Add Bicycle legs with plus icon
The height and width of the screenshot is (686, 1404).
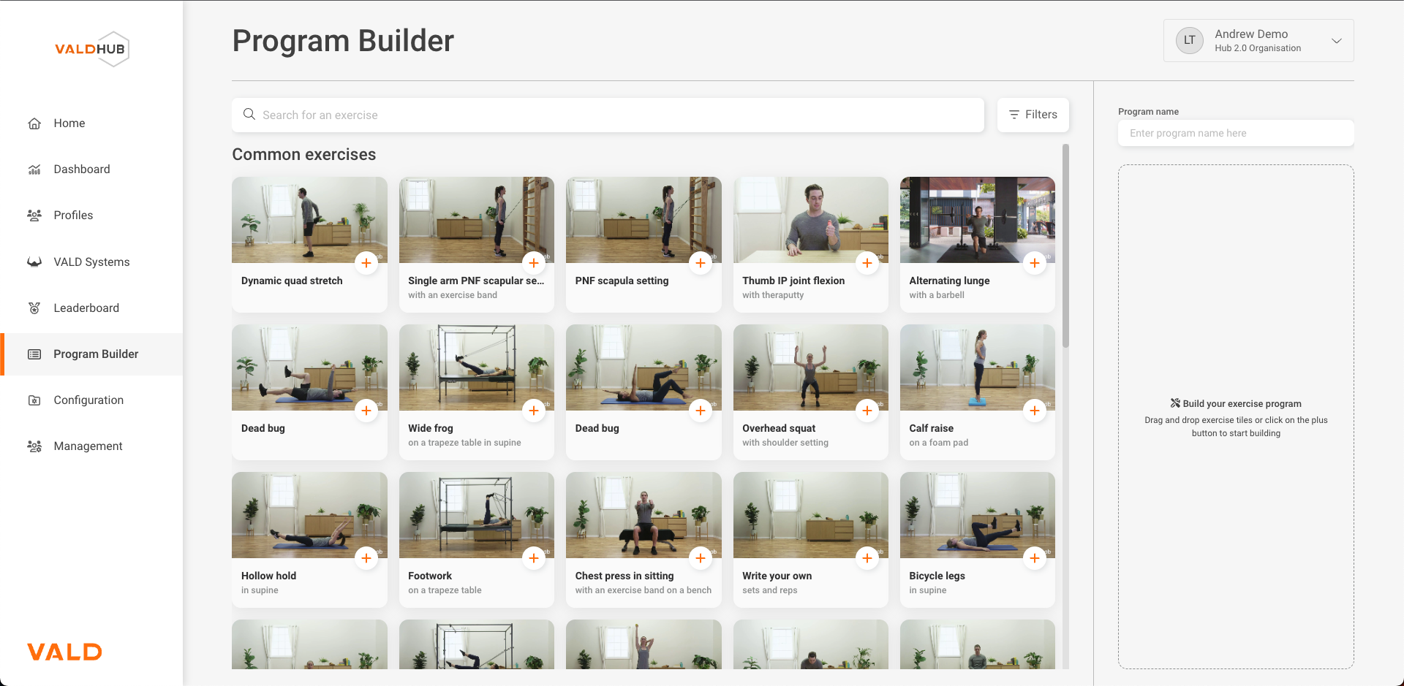point(1035,558)
